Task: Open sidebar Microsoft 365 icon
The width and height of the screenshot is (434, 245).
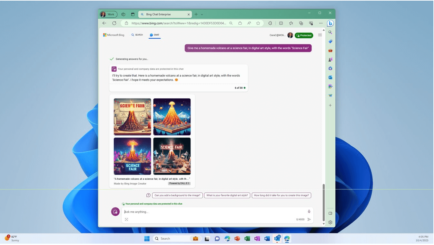Action: pyautogui.click(x=330, y=68)
